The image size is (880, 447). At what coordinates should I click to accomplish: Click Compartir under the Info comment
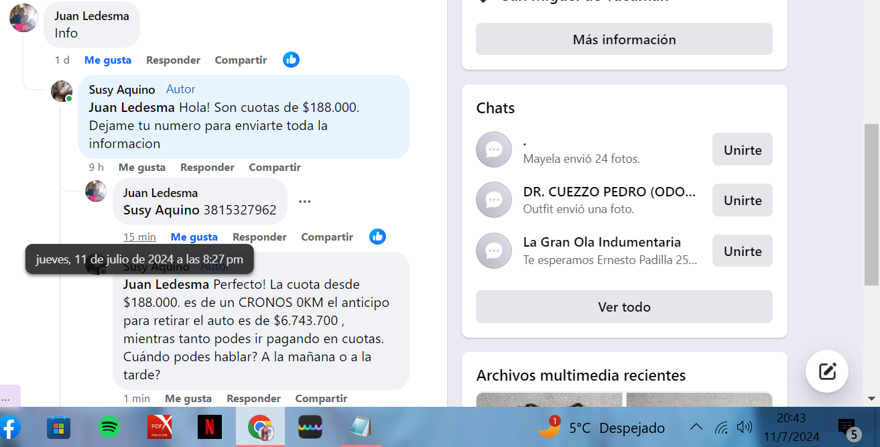click(x=241, y=60)
